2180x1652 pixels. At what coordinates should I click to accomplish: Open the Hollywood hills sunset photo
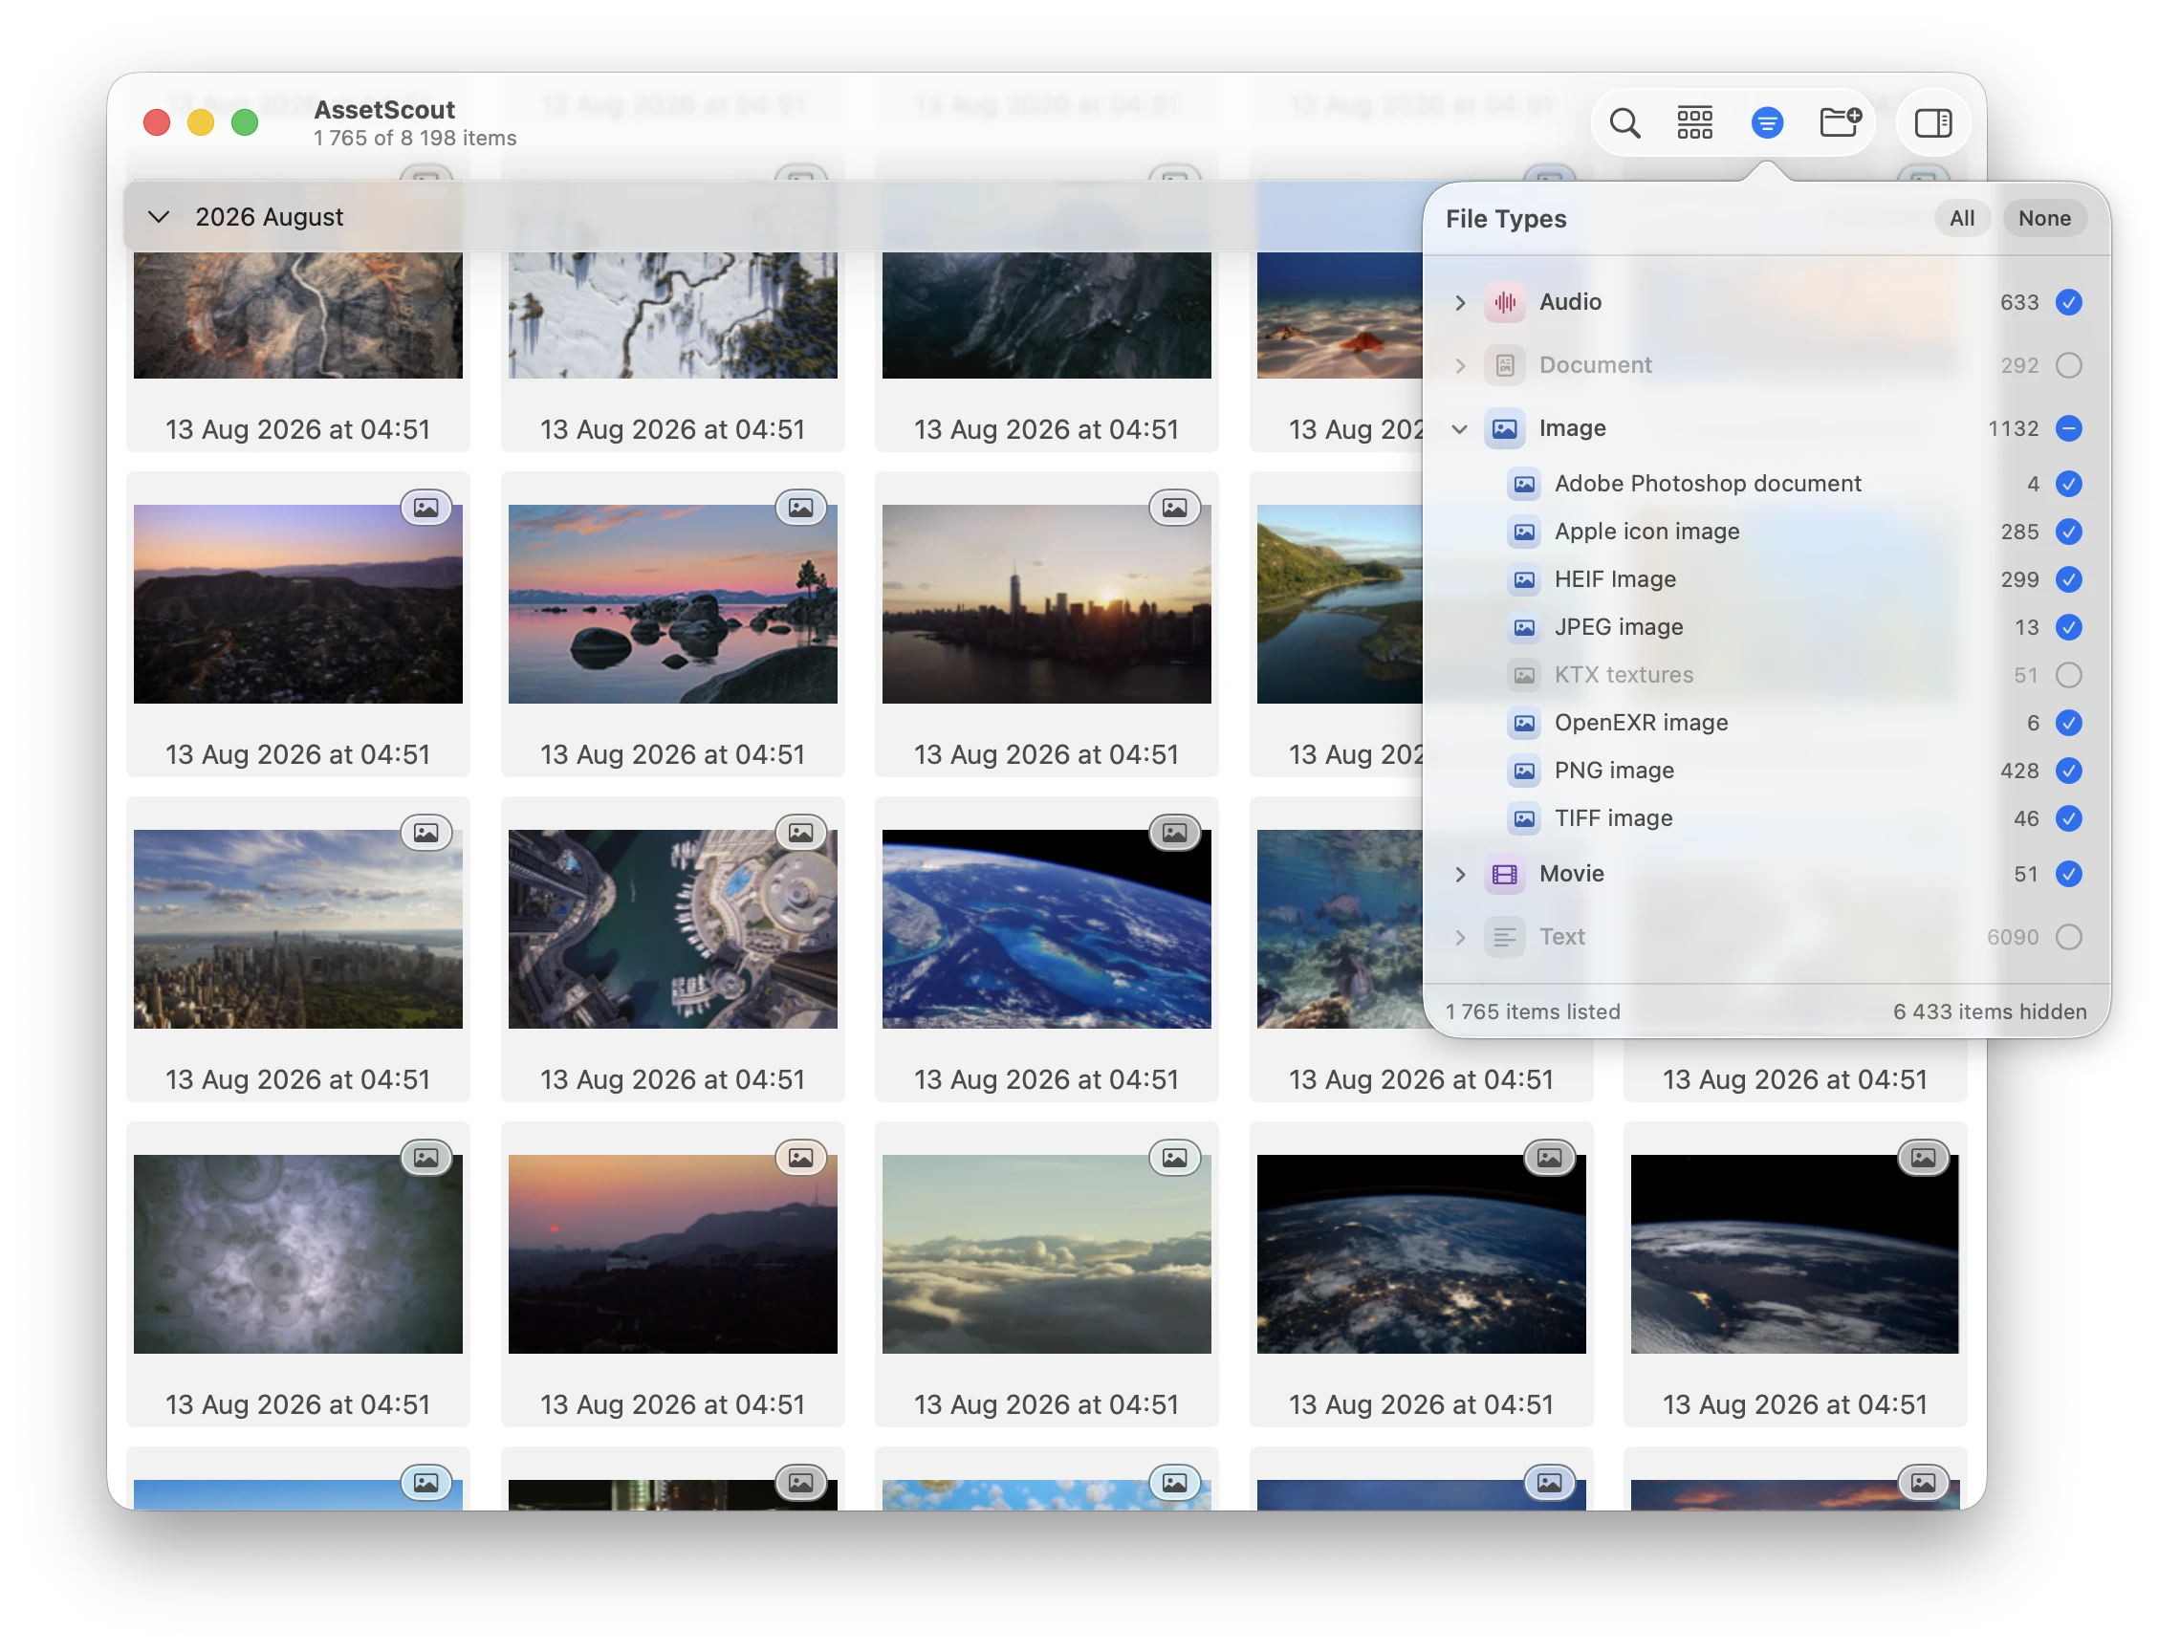coord(297,605)
